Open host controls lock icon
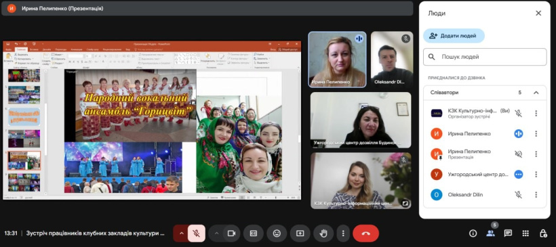556x247 pixels. tap(543, 233)
